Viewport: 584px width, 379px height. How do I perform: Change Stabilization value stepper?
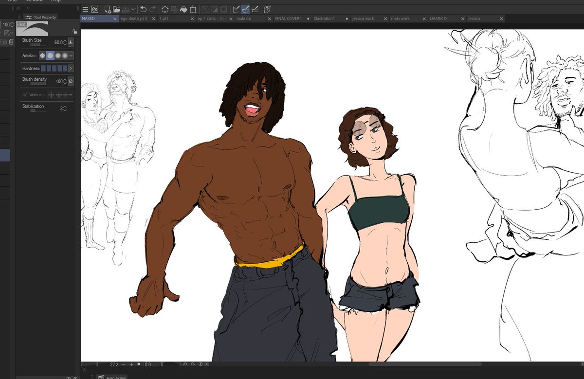65,108
